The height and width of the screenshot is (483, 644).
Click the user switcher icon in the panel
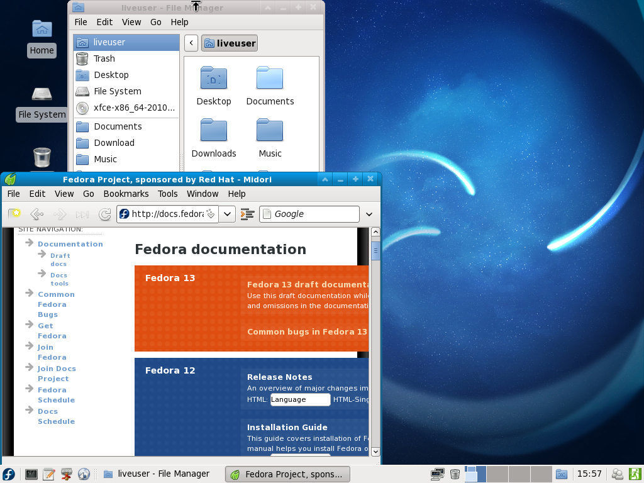(617, 474)
